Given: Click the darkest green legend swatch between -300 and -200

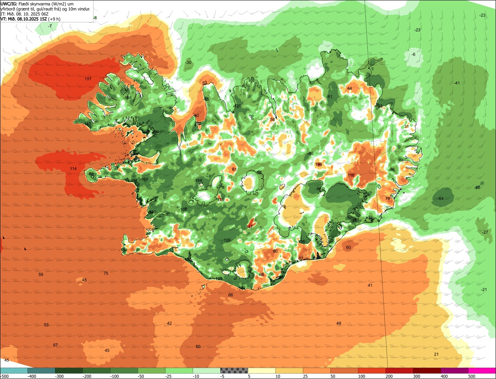Looking at the screenshot, I should [x=69, y=370].
